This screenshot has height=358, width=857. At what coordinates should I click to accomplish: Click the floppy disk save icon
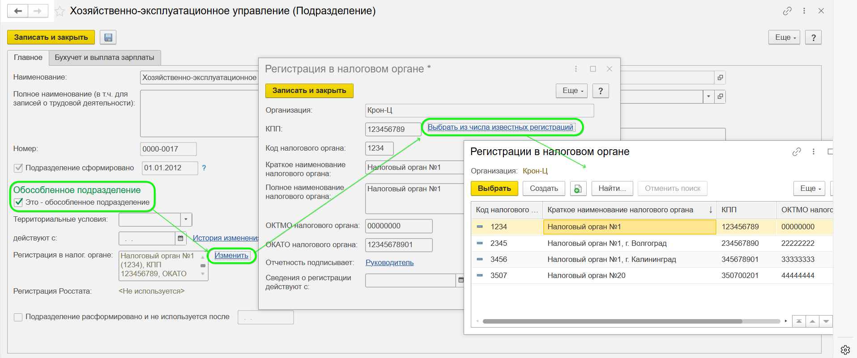[108, 38]
